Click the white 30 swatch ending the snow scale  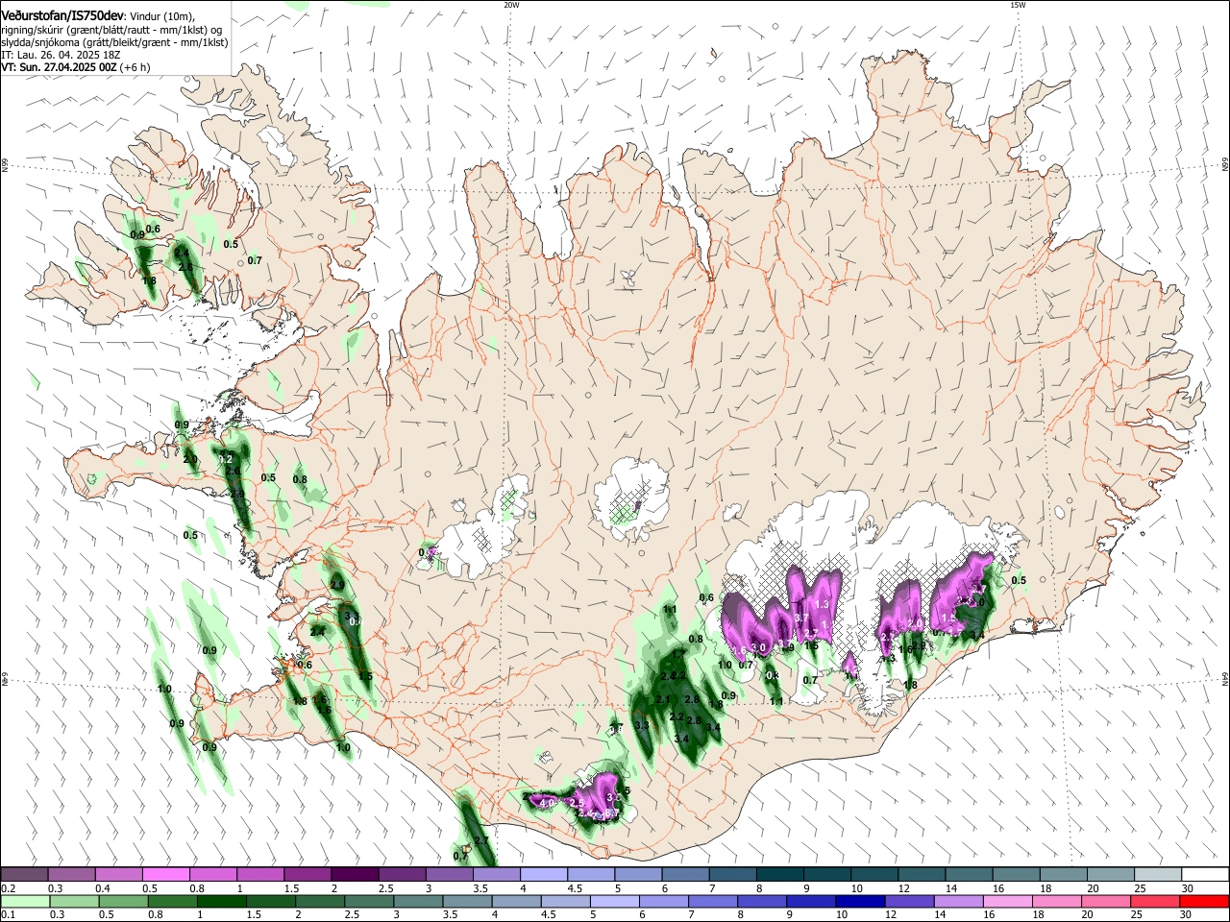click(x=1204, y=874)
